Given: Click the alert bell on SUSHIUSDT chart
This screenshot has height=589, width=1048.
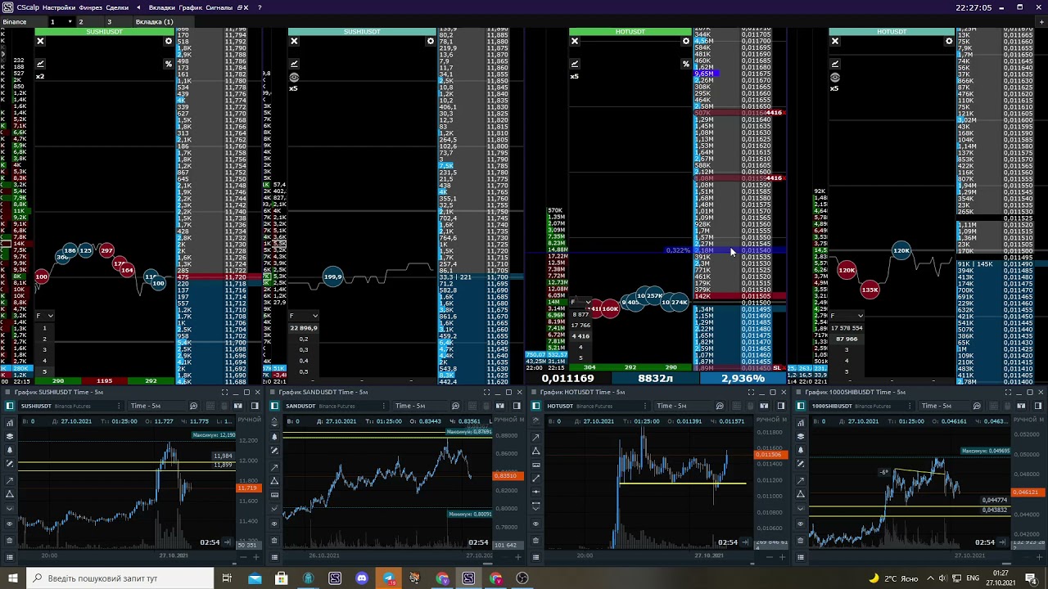Looking at the screenshot, I should coord(10,450).
